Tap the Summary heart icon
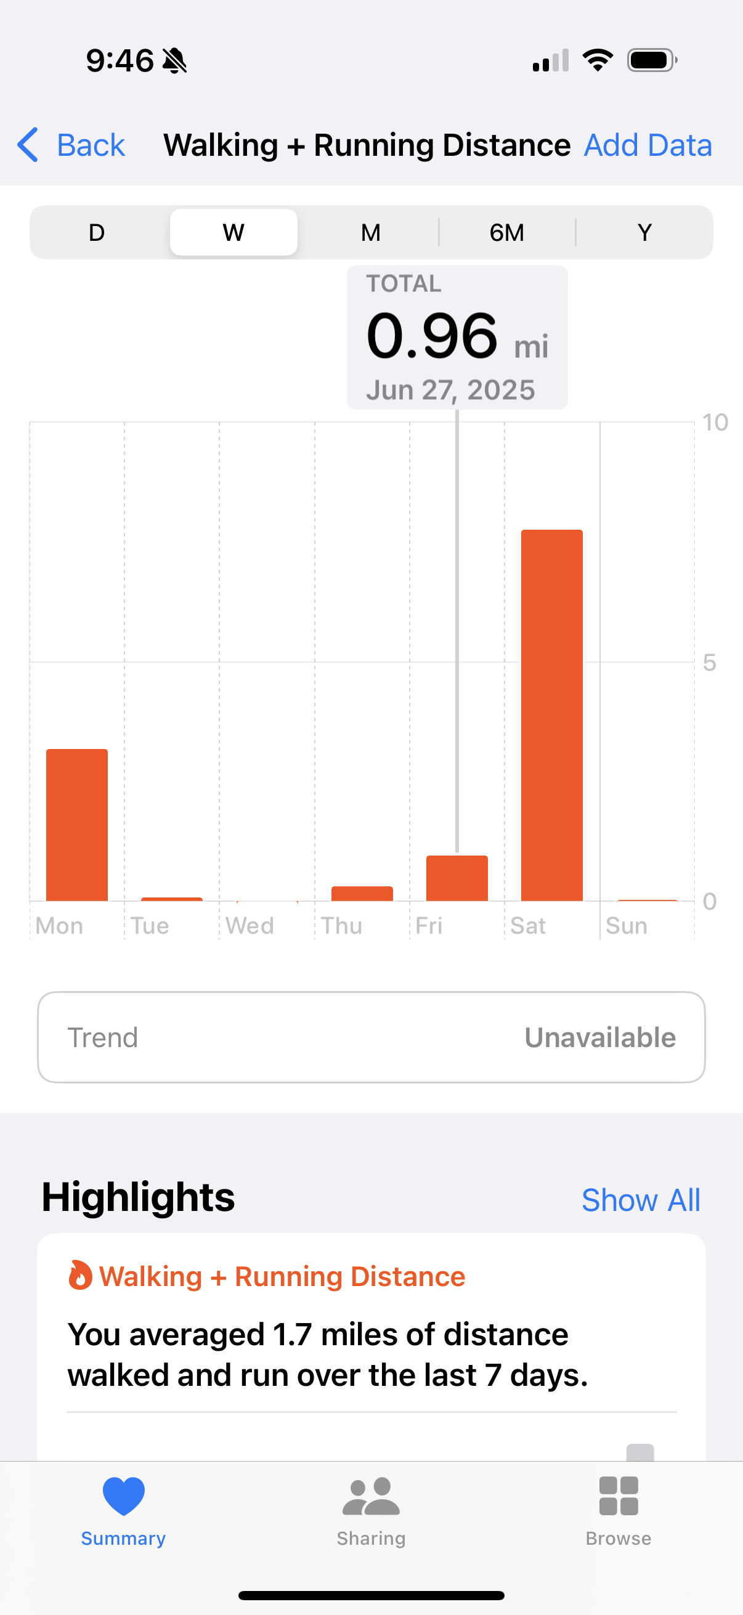This screenshot has width=743, height=1615. (x=123, y=1496)
